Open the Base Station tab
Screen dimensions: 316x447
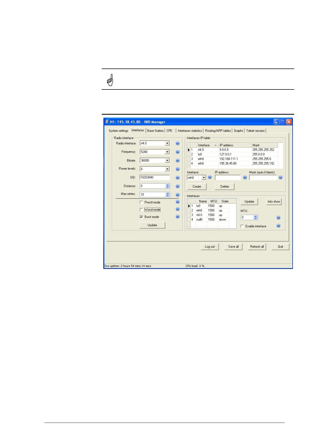click(x=155, y=131)
